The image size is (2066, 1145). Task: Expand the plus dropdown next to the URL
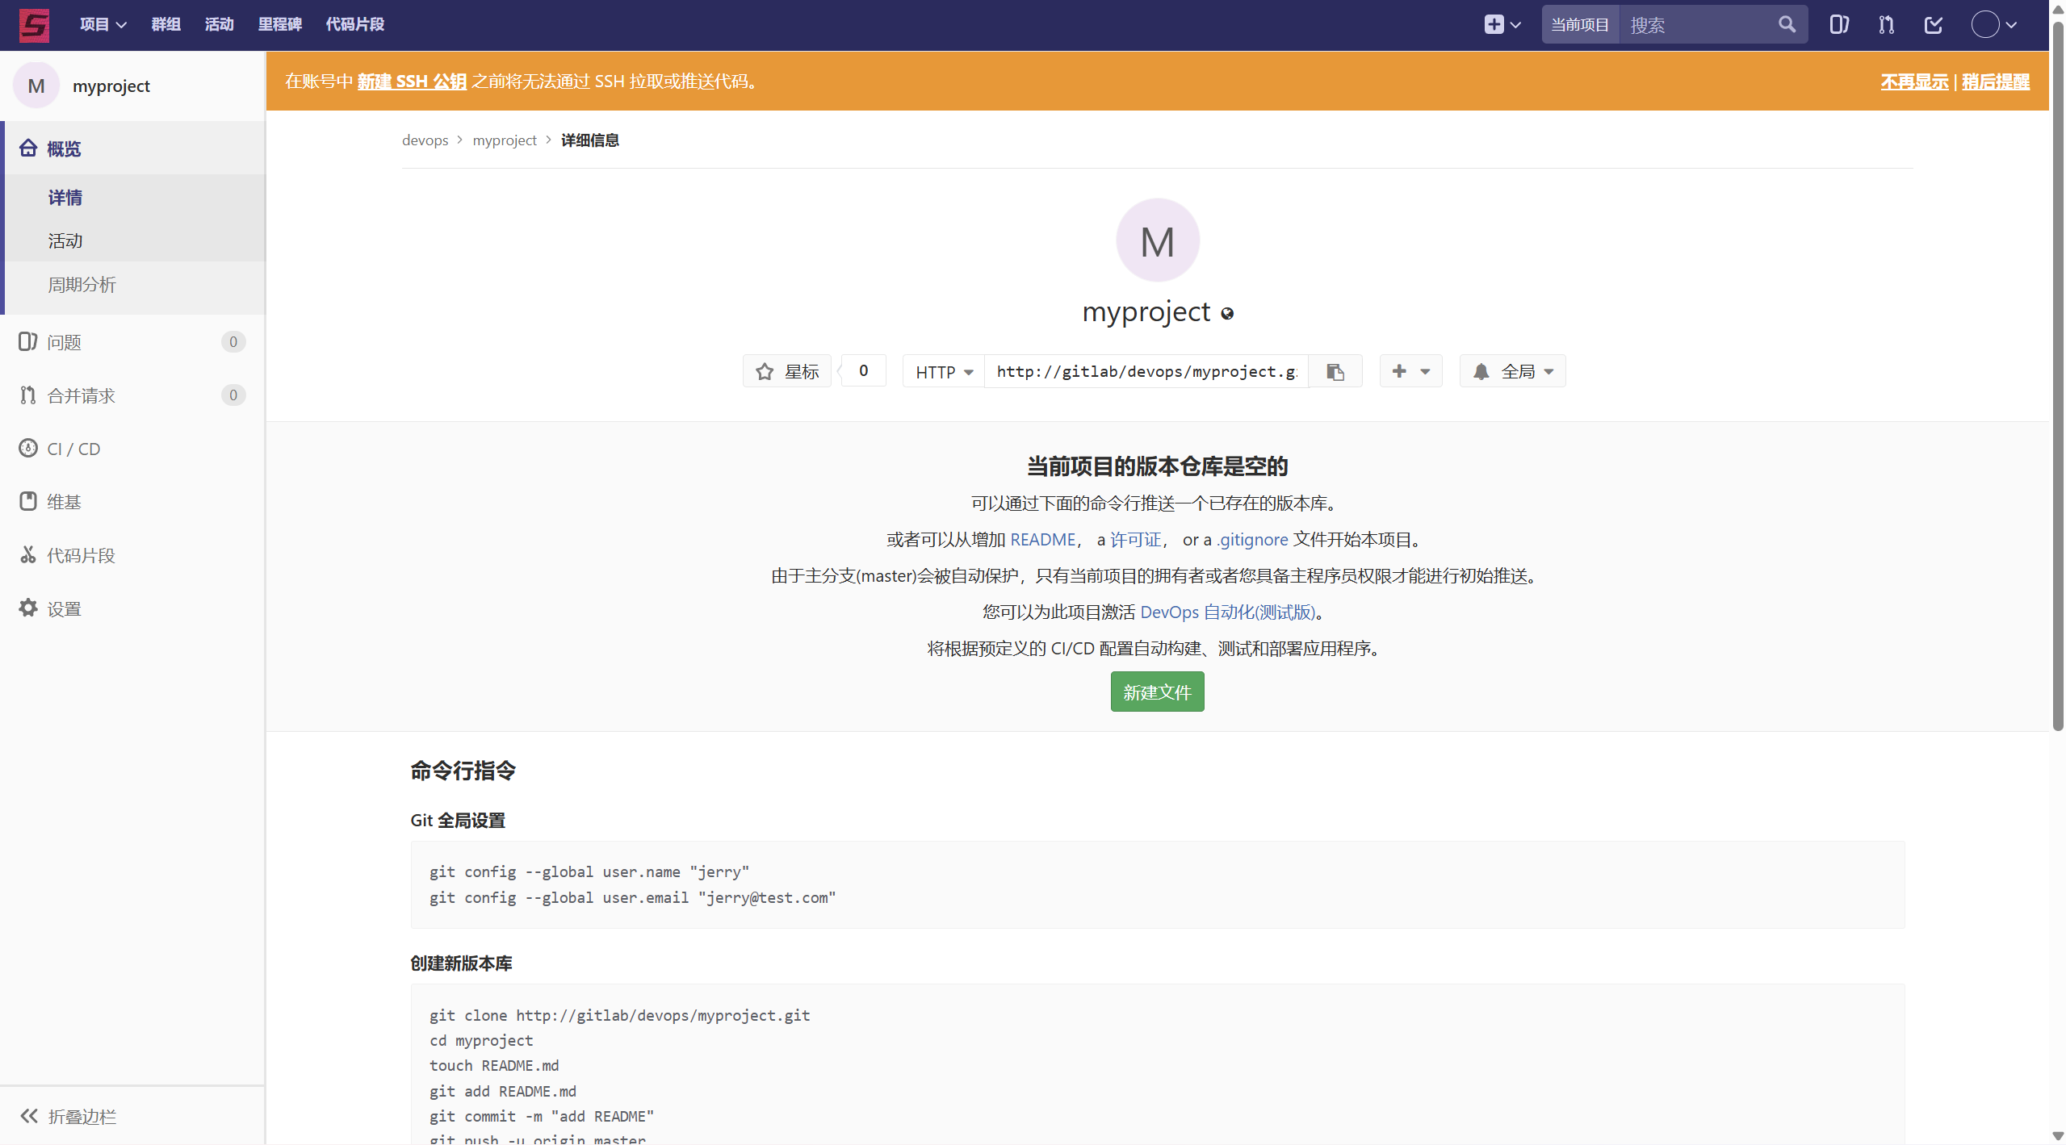tap(1410, 371)
